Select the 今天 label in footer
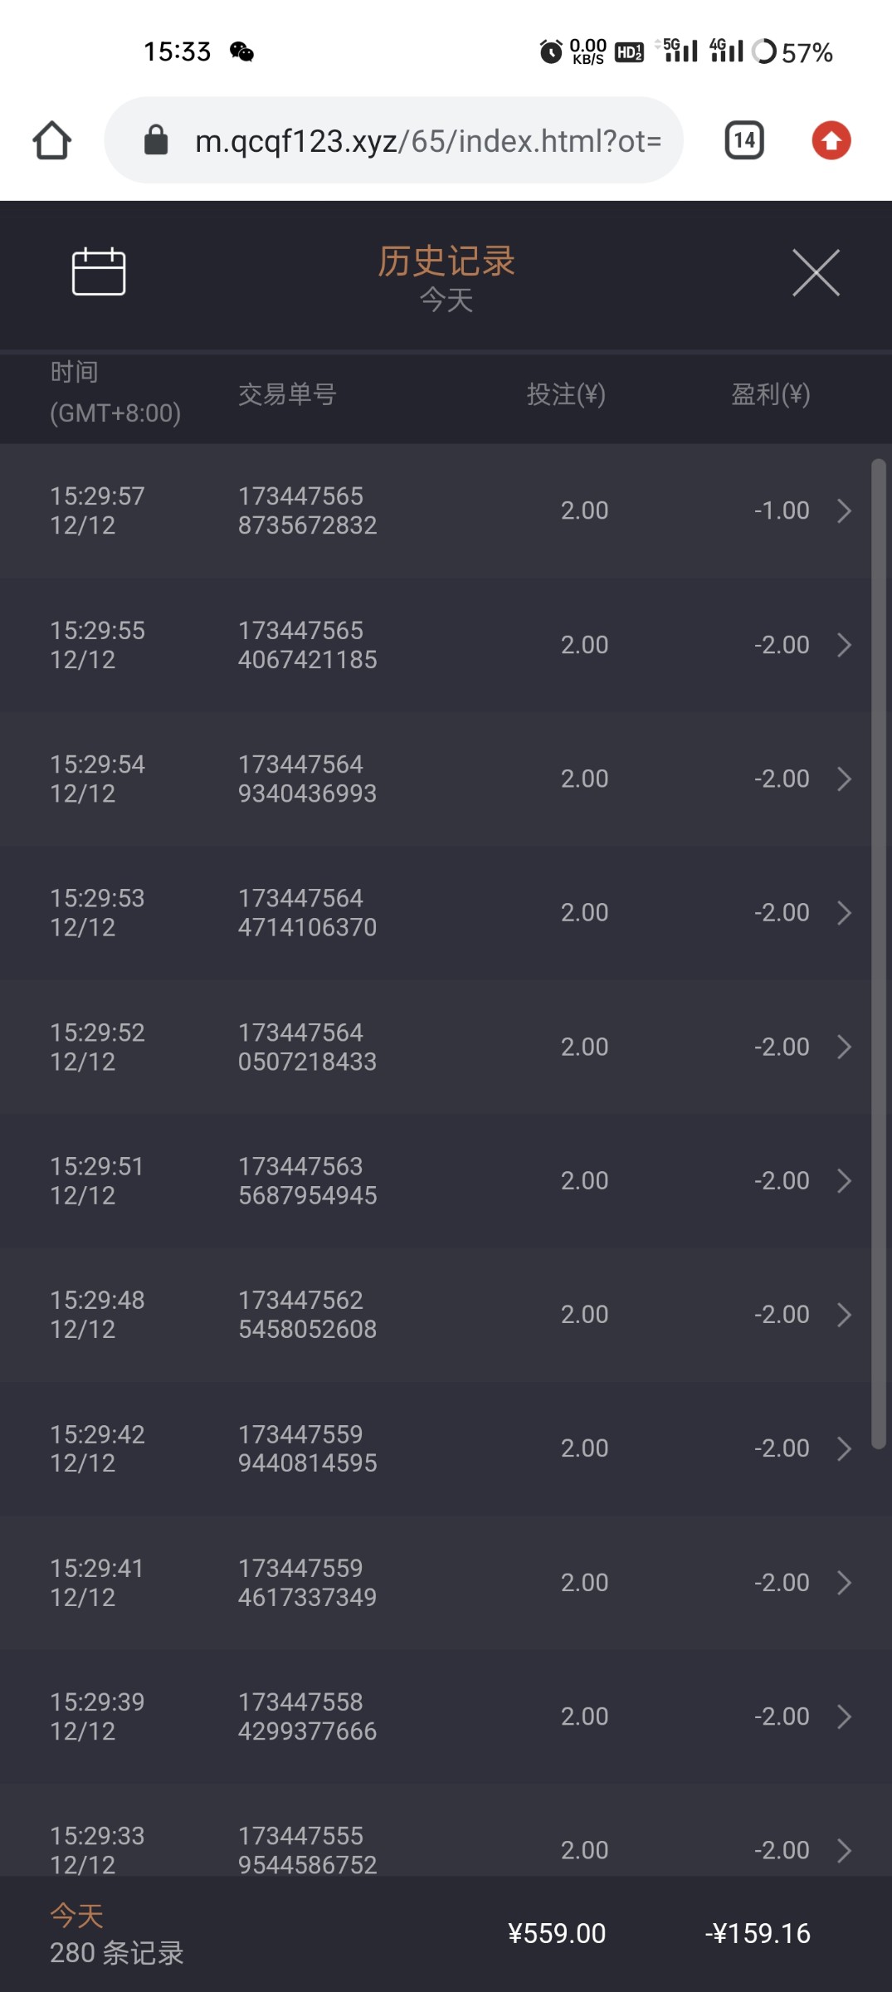Image resolution: width=892 pixels, height=1992 pixels. point(77,1916)
